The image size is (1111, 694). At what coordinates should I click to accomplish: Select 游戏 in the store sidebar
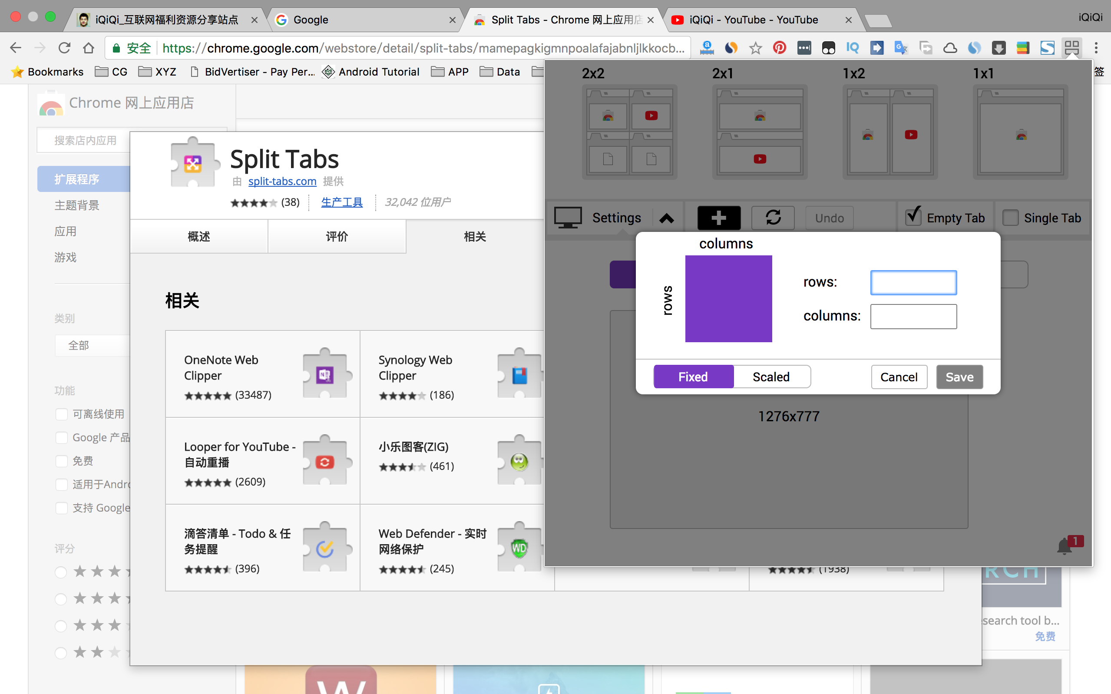click(x=65, y=258)
